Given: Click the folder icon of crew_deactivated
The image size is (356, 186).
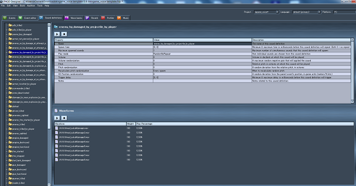Looking at the screenshot, I should (x=10, y=93).
